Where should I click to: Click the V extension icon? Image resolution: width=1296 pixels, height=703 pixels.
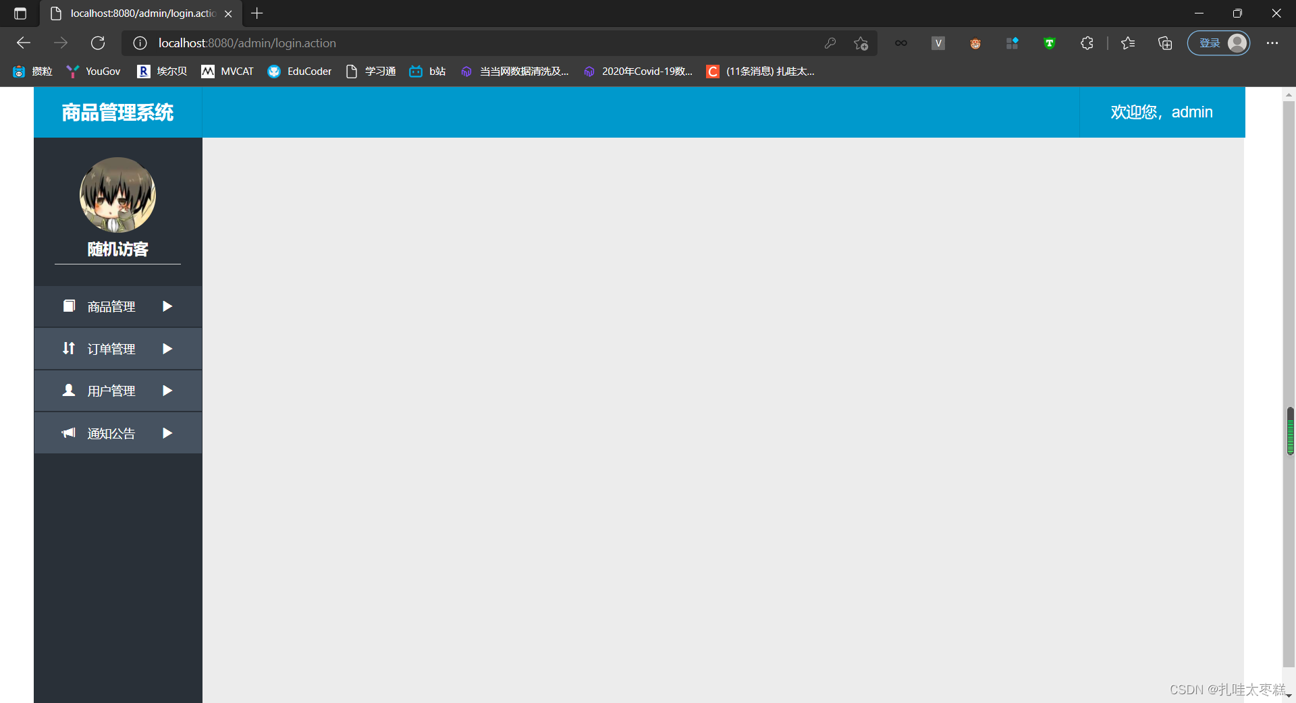pyautogui.click(x=938, y=43)
